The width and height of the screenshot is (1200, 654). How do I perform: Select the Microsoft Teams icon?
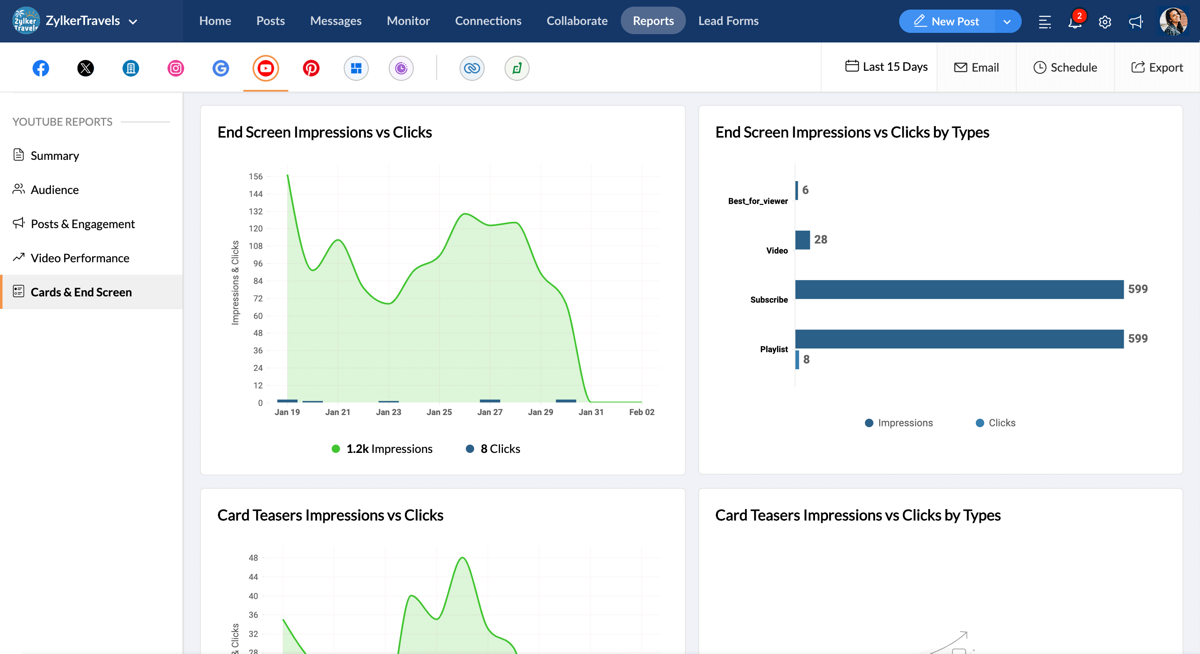(355, 68)
